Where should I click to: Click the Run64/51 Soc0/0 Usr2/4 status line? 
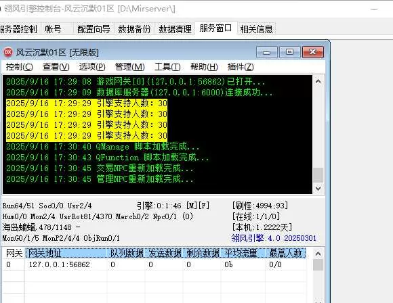point(47,206)
